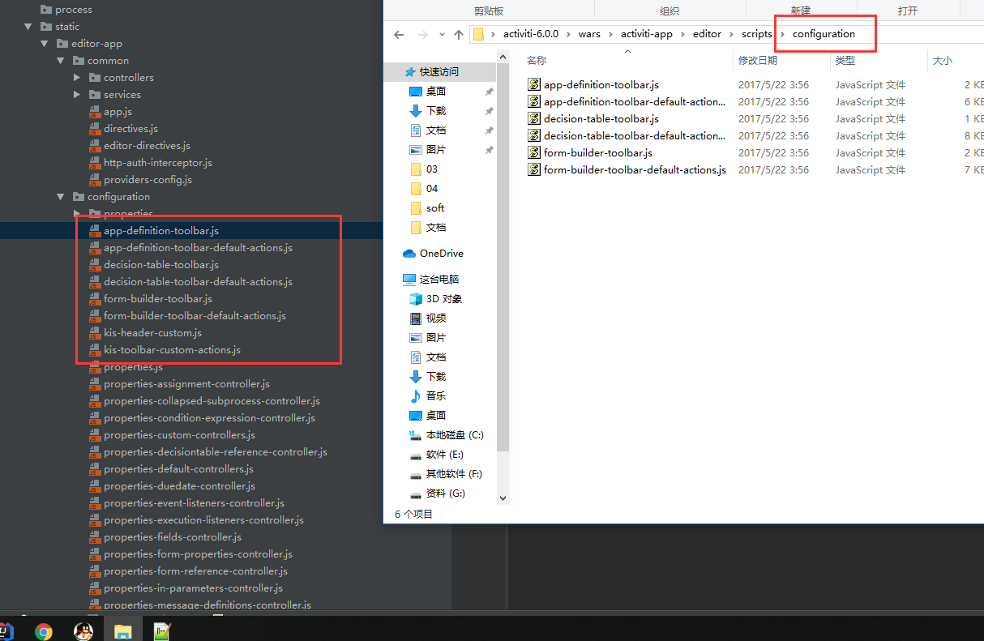
Task: Click the configuration breadcrumb segment
Action: tap(824, 34)
